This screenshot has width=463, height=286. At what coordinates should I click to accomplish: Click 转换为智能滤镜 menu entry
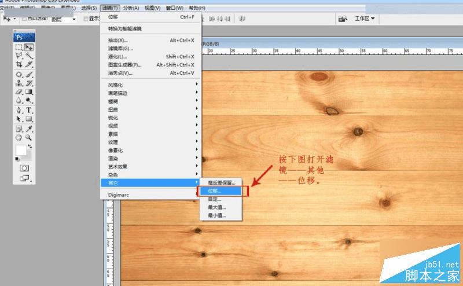124,28
